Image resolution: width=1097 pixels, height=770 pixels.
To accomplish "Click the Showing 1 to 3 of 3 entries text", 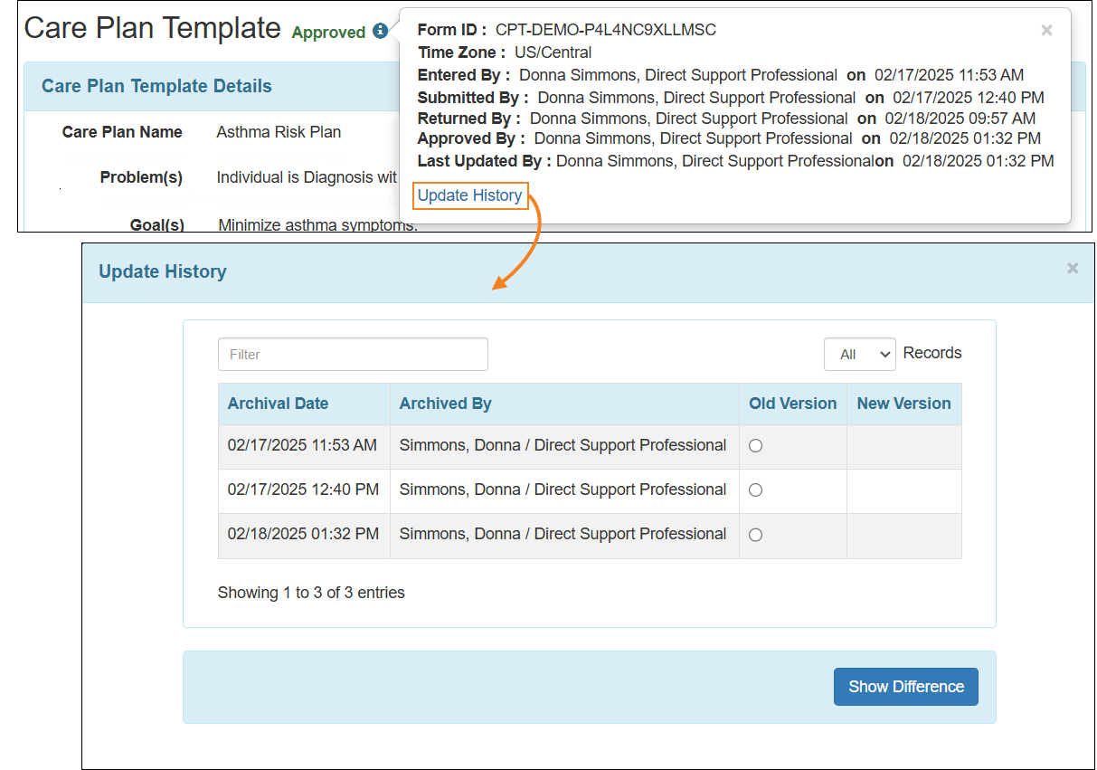I will pyautogui.click(x=311, y=593).
